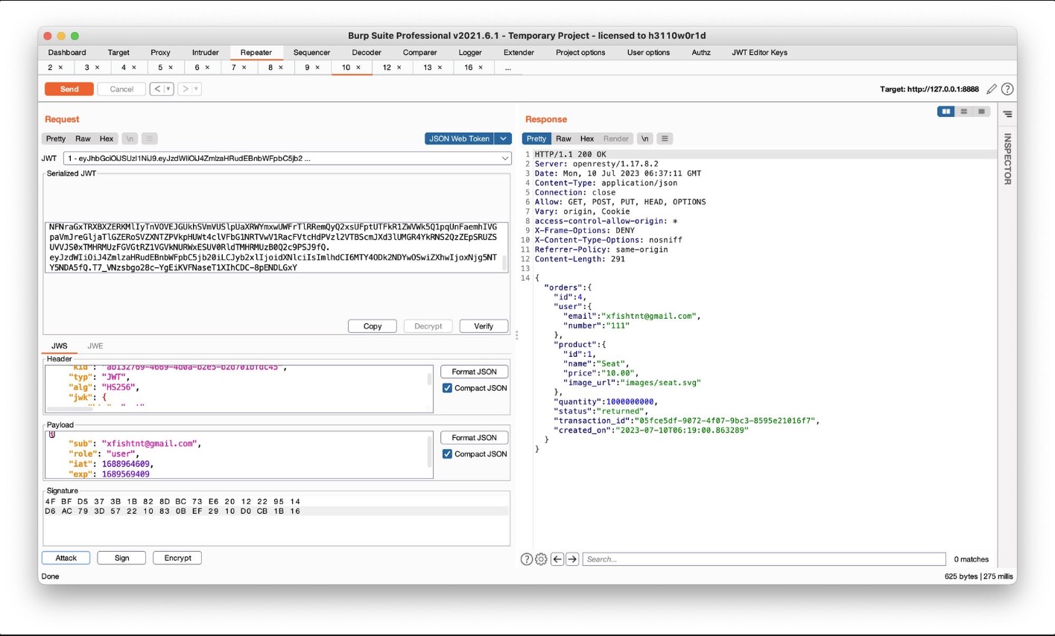Click the response Search input field
Screen dimensions: 1055x636
coord(764,559)
